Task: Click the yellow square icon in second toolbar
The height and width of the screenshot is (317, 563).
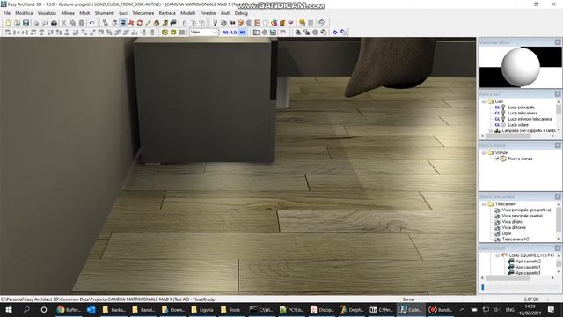Action: point(173,33)
